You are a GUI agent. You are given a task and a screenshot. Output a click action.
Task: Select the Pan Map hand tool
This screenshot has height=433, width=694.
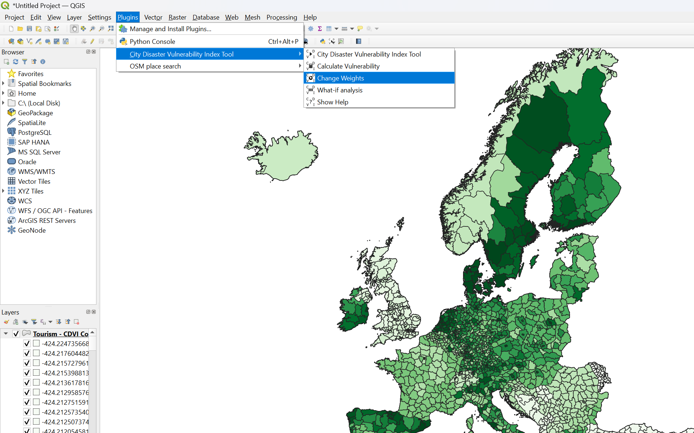(74, 29)
